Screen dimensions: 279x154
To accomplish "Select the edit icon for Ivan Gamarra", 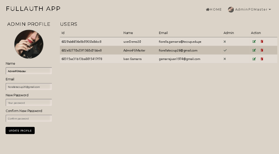I will (x=254, y=59).
